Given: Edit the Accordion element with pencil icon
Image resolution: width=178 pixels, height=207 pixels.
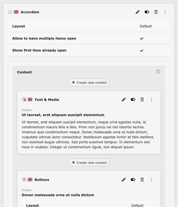Looking at the screenshot, I should 138,12.
